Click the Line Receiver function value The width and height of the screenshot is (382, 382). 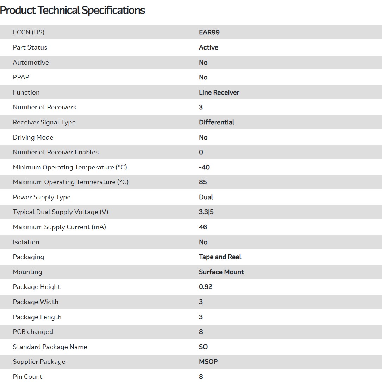point(219,92)
